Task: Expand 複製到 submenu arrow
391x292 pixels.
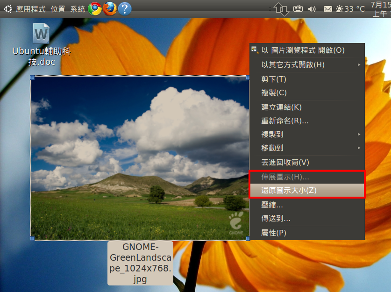Action: (x=359, y=135)
